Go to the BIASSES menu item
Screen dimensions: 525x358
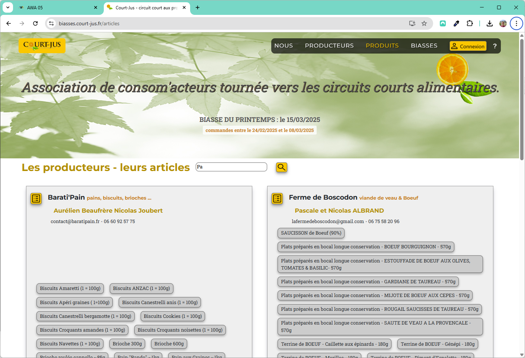[x=424, y=46]
